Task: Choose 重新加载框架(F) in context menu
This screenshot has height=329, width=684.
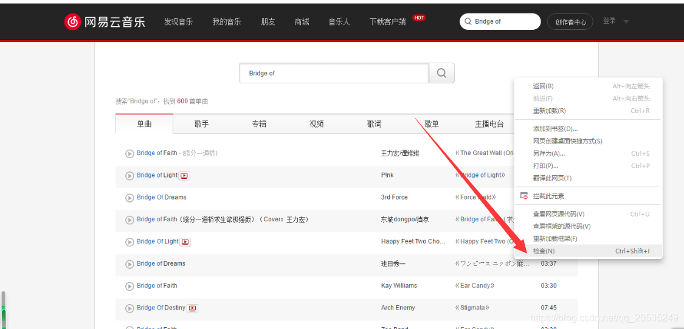Action: point(588,238)
